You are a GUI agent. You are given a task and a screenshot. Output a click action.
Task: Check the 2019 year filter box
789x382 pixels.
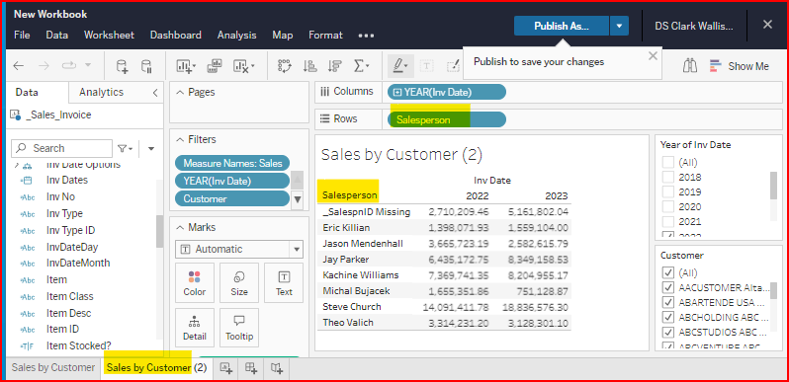point(667,191)
